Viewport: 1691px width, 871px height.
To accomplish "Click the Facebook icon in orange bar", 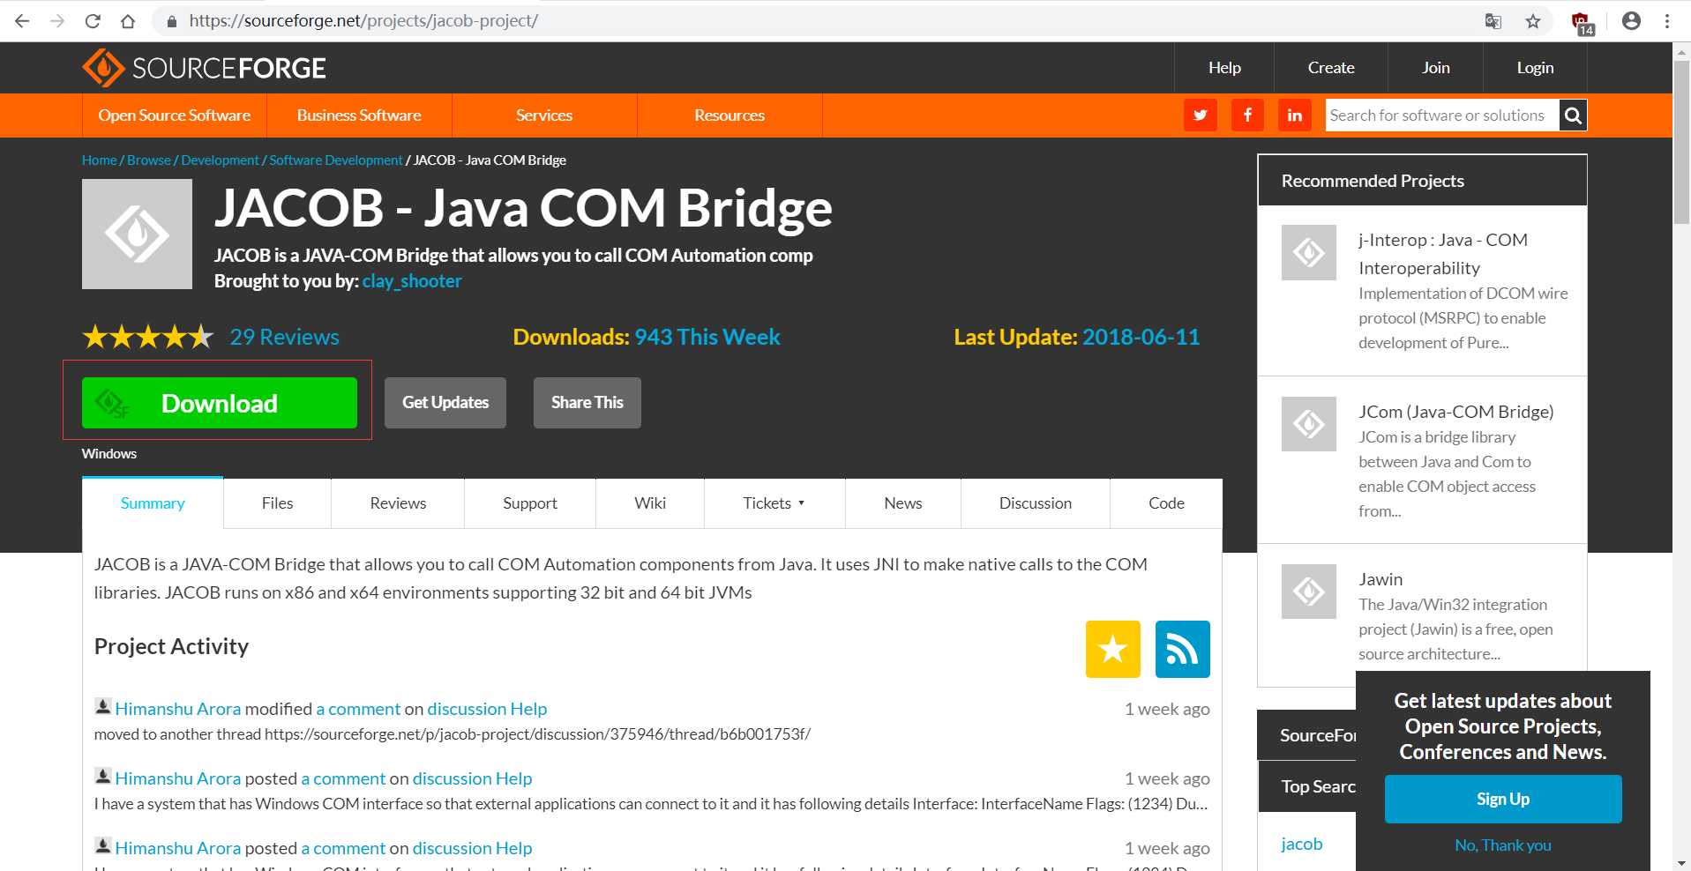I will (x=1247, y=115).
